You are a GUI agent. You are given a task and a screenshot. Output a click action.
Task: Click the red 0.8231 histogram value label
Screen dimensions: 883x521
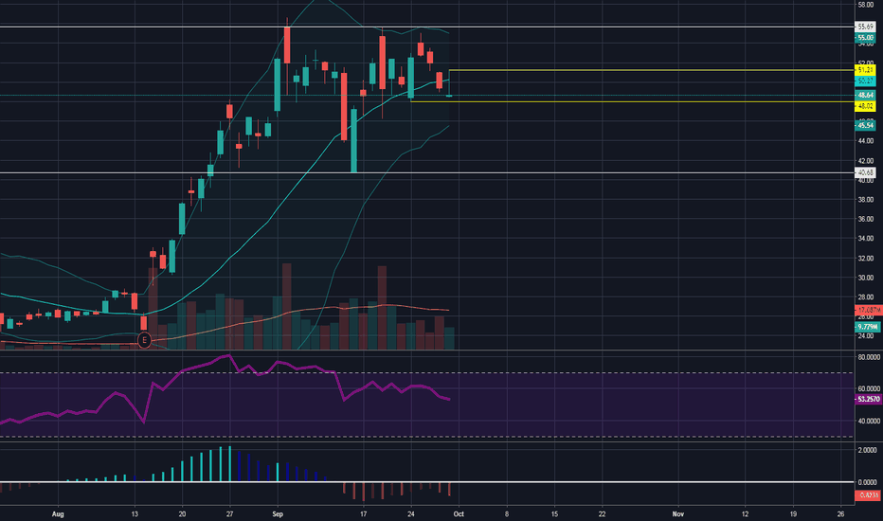tap(868, 495)
